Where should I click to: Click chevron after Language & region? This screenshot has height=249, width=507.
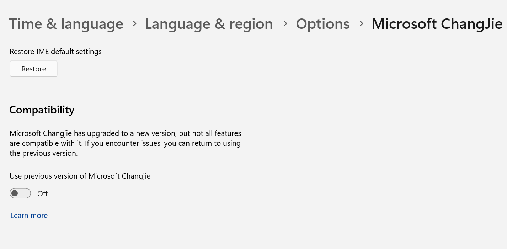click(285, 23)
